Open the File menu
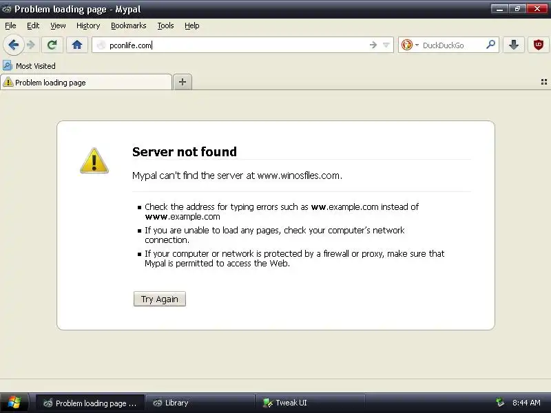551x413 pixels. click(10, 25)
